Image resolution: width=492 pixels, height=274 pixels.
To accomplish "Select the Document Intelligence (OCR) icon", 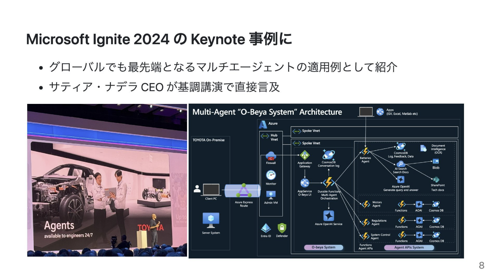I will 423,149.
